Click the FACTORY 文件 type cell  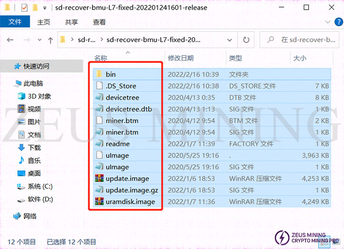point(251,144)
